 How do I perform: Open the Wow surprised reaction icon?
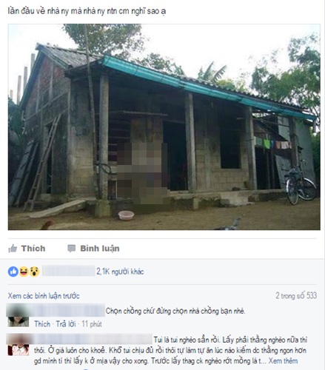pyautogui.click(x=35, y=272)
